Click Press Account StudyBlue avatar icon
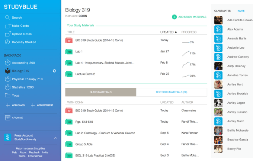 pos(7,137)
